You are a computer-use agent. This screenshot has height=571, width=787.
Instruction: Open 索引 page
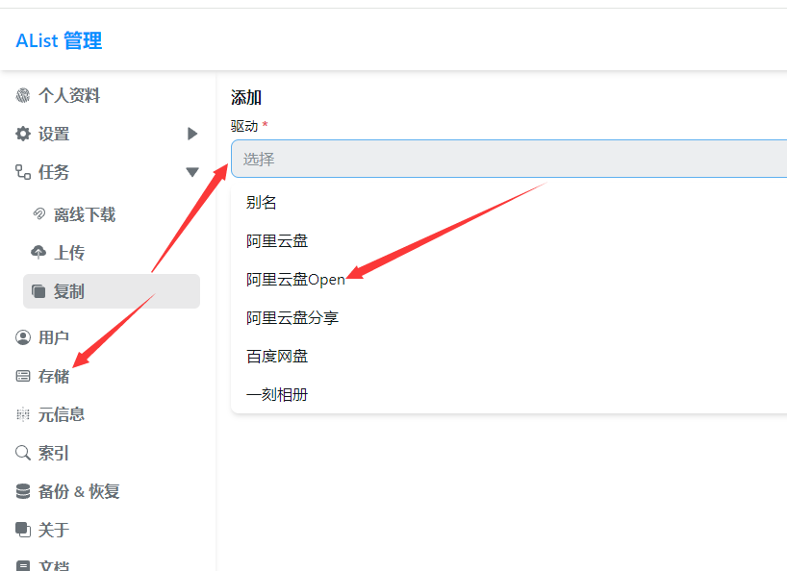[54, 453]
